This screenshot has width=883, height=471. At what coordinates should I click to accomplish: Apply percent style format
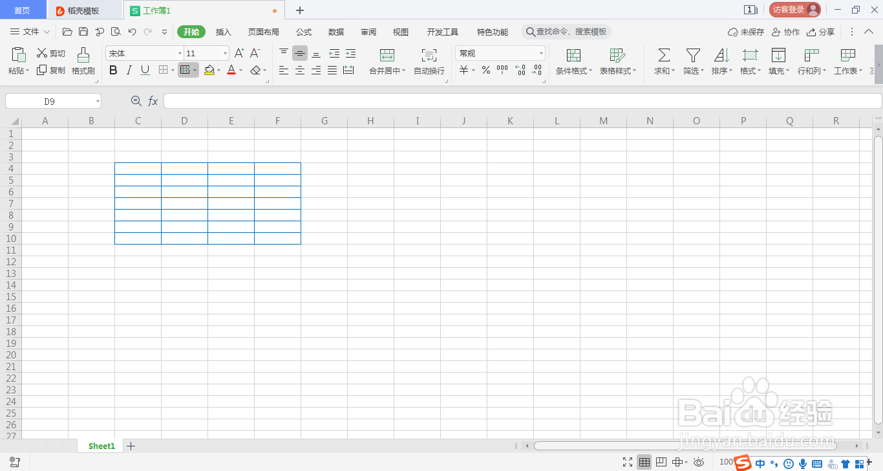click(486, 70)
